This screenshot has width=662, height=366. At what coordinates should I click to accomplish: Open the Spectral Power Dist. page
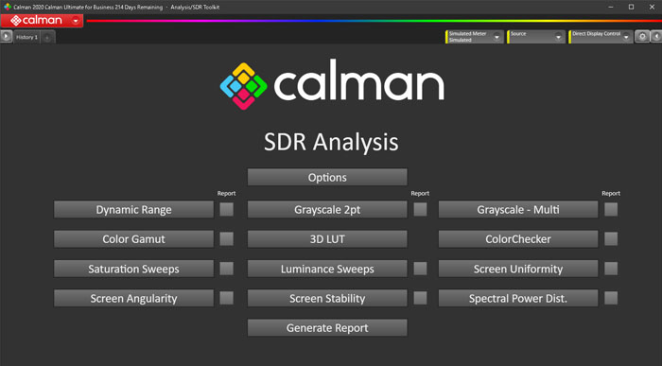point(518,299)
